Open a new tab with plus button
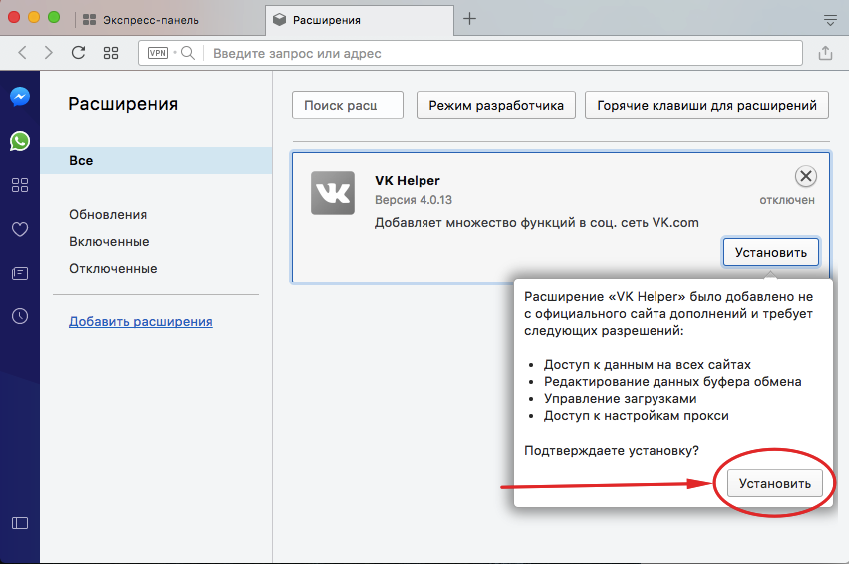The height and width of the screenshot is (564, 849). pyautogui.click(x=470, y=19)
